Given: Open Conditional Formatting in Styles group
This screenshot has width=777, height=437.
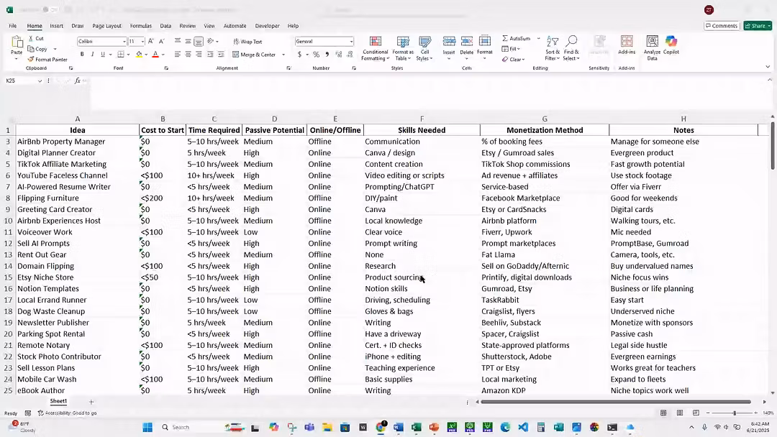Looking at the screenshot, I should point(375,47).
